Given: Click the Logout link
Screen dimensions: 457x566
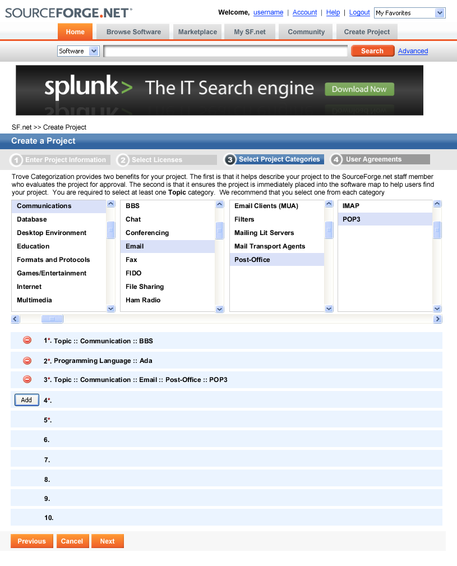Looking at the screenshot, I should (359, 12).
